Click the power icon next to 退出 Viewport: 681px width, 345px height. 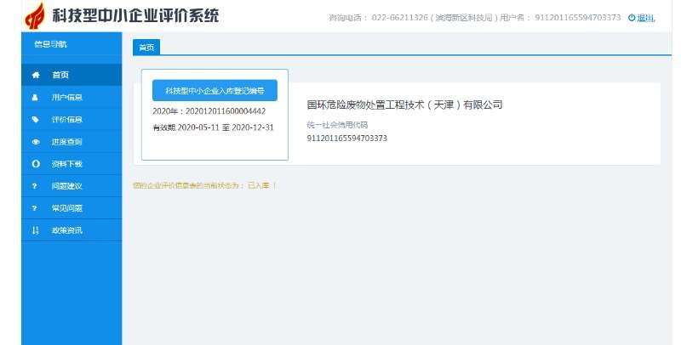pos(632,18)
